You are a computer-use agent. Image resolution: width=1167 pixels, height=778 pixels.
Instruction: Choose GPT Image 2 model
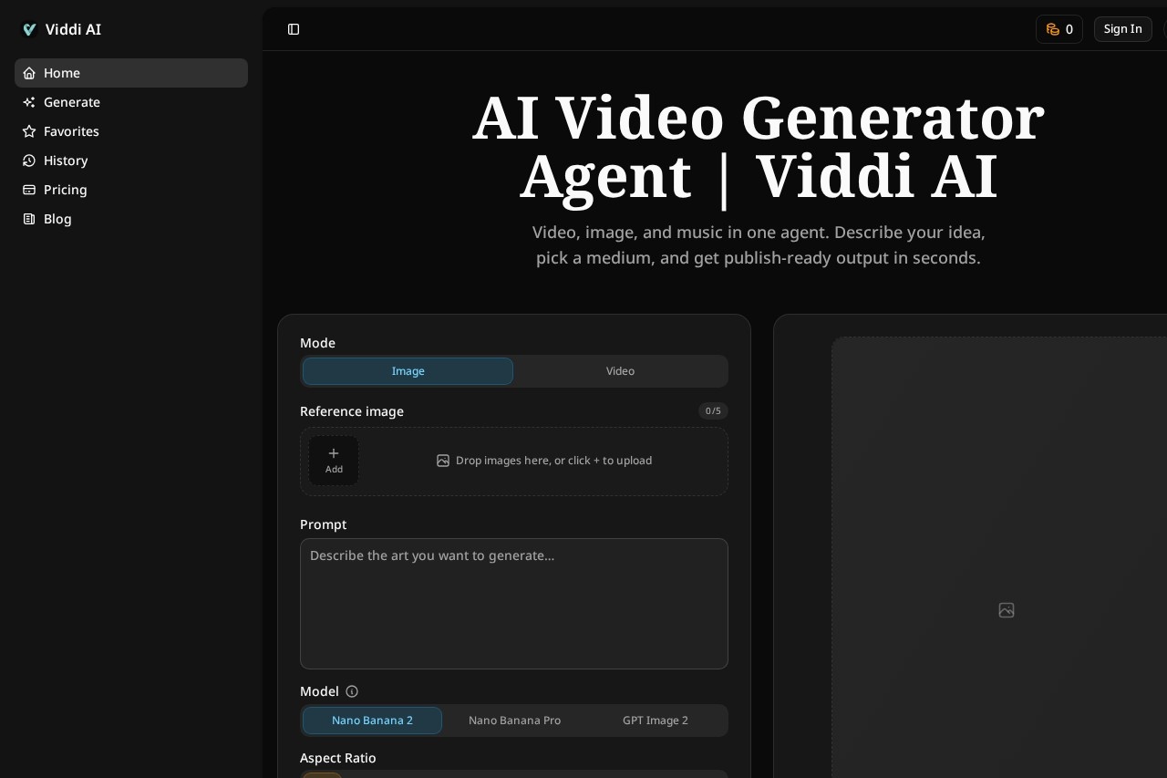[656, 721]
